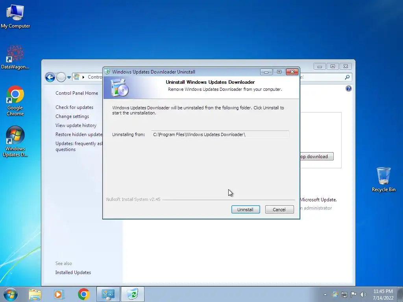
Task: Launch Windows Media Player from taskbar
Action: [59, 294]
